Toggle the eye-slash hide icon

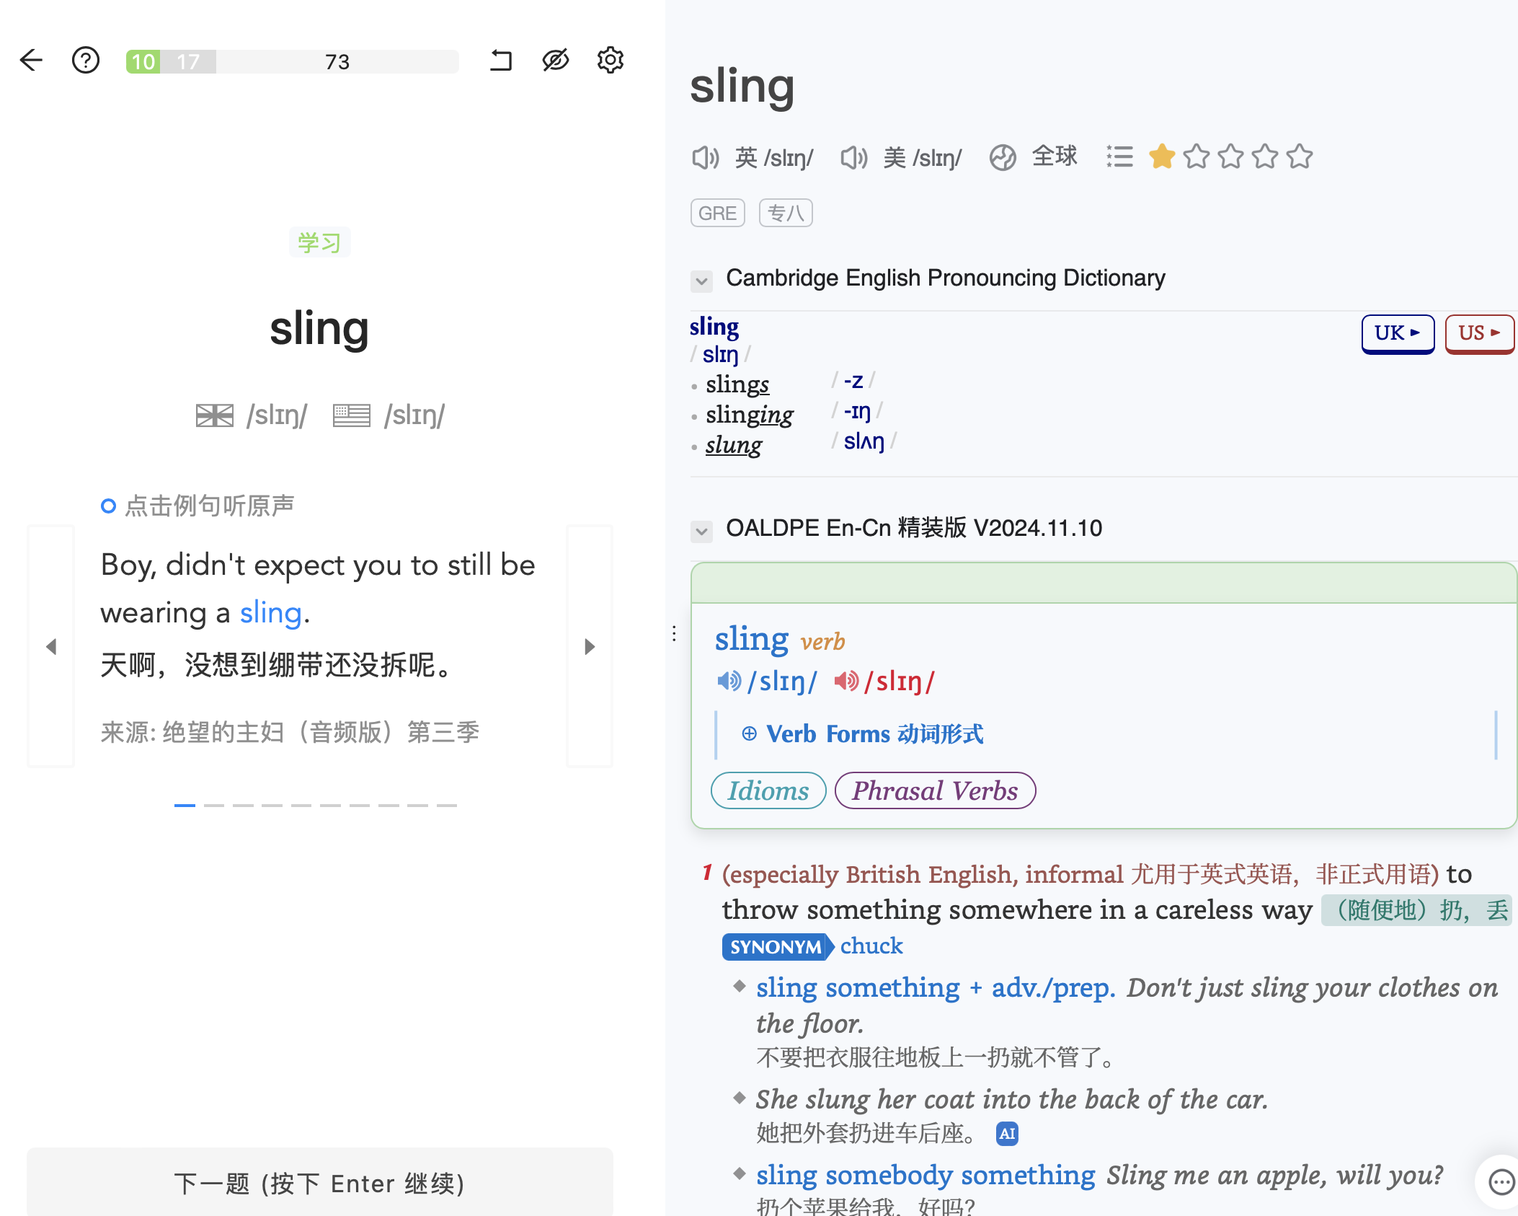click(x=556, y=61)
